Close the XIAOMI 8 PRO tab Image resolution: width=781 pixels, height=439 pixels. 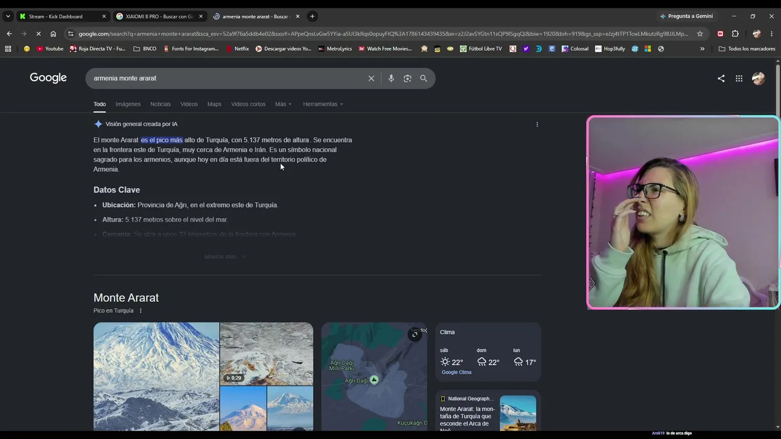(x=201, y=16)
